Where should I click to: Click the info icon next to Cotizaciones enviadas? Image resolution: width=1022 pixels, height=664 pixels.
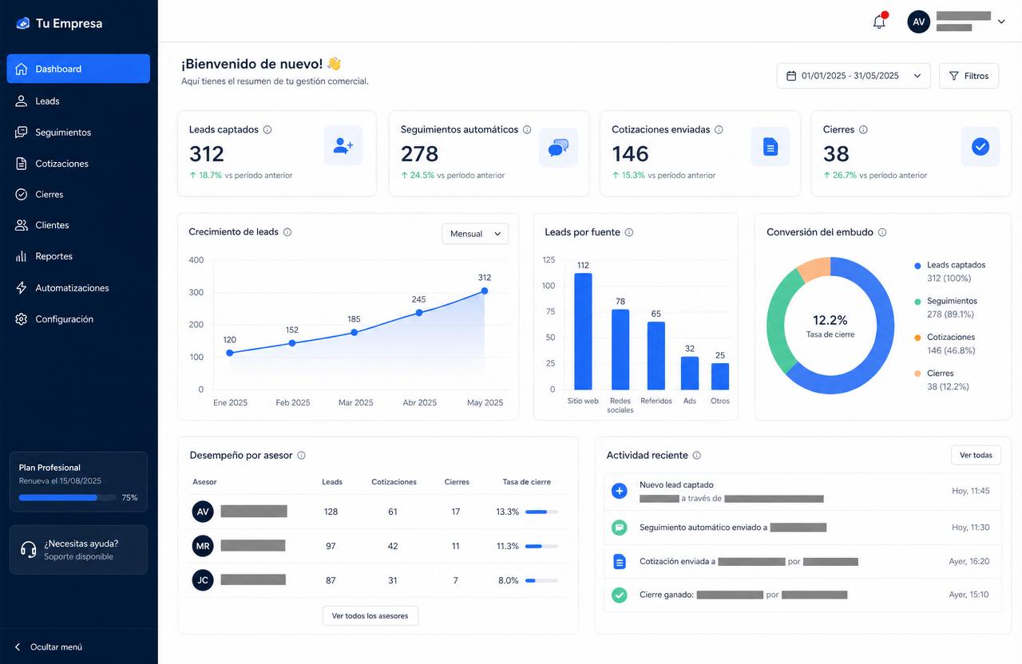[719, 129]
